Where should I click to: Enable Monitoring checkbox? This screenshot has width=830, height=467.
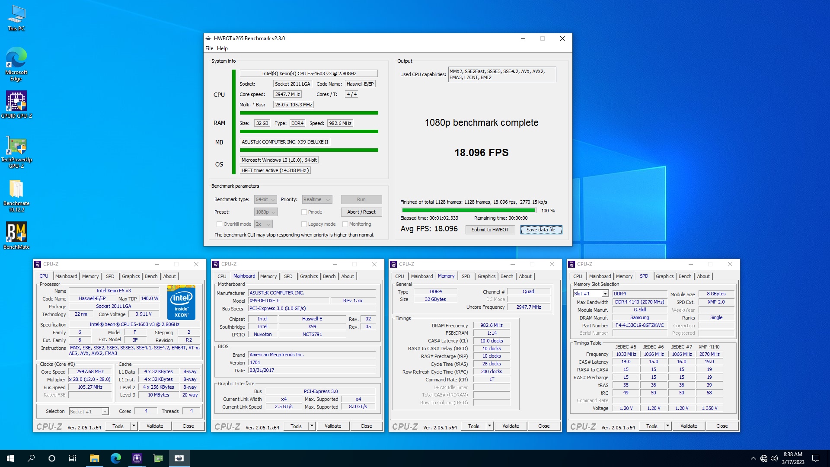345,224
